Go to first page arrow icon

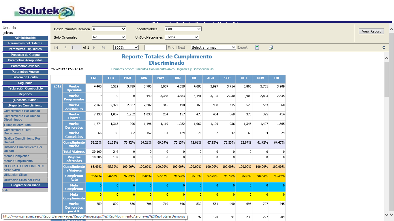point(56,47)
